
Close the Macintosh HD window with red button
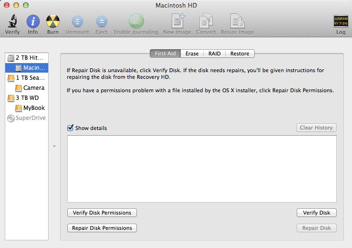tap(7, 5)
